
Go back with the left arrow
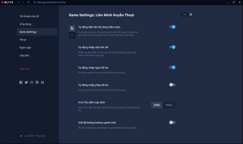pyautogui.click(x=19, y=2)
